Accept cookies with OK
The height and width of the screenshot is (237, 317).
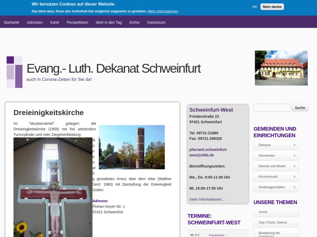coord(255,7)
